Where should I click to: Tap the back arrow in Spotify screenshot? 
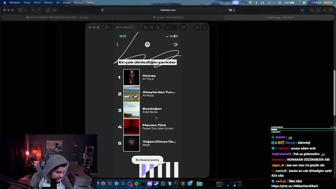[118, 45]
